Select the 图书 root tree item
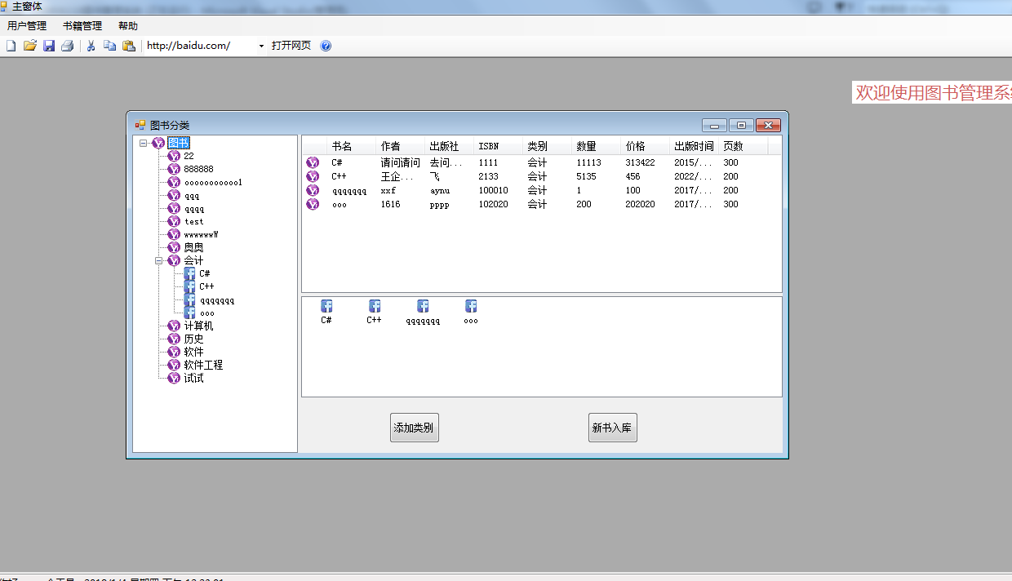The width and height of the screenshot is (1012, 581). coord(178,143)
